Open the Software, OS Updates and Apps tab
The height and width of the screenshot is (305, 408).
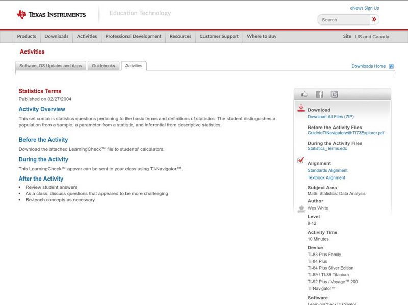(51, 65)
